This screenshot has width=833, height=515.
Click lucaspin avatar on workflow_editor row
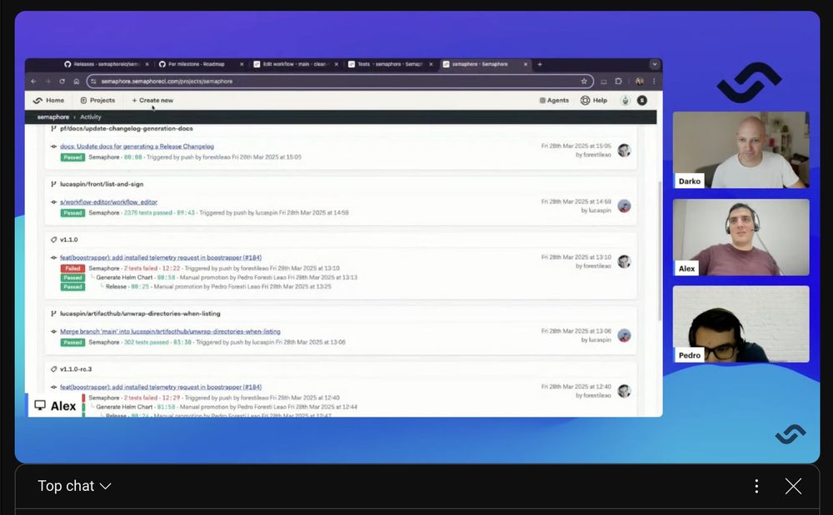(x=624, y=206)
